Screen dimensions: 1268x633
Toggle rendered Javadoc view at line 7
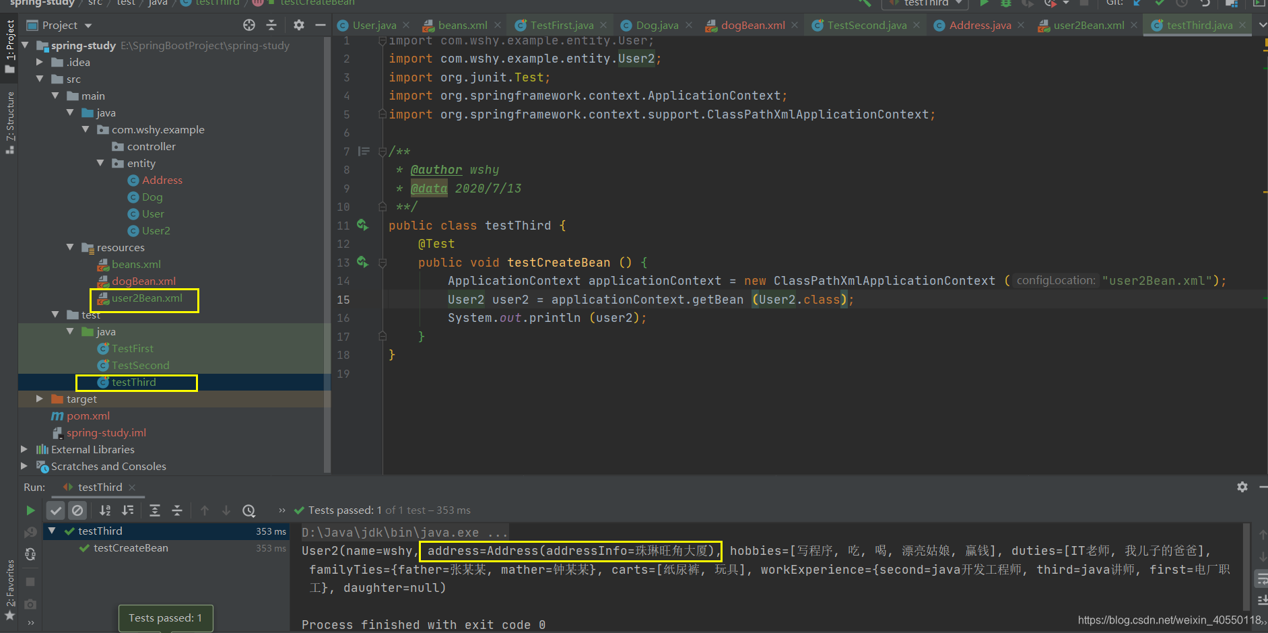[x=364, y=151]
